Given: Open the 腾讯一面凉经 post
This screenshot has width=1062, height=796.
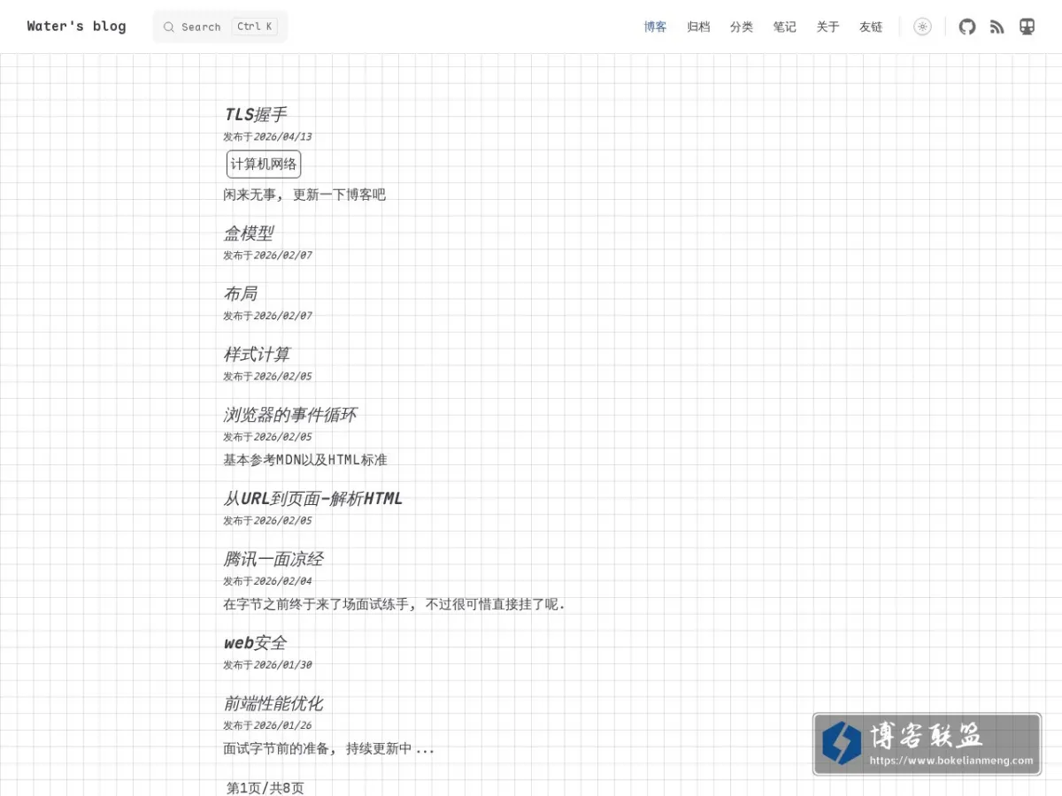Looking at the screenshot, I should pos(273,559).
